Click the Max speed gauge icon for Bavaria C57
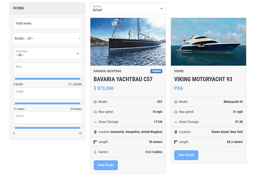Image resolution: width=265 pixels, height=176 pixels. (x=95, y=112)
